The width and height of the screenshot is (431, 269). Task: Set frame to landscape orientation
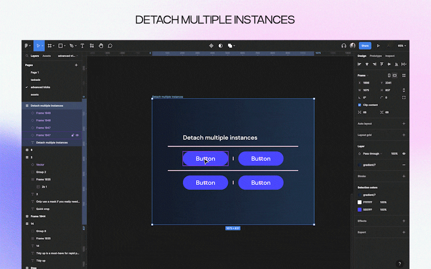[395, 75]
